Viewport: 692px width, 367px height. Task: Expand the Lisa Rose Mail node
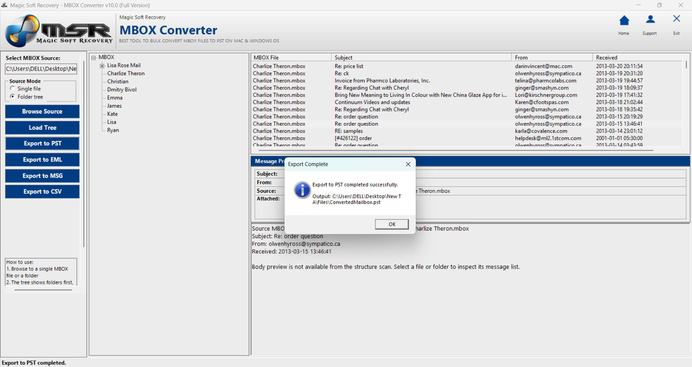(x=102, y=66)
